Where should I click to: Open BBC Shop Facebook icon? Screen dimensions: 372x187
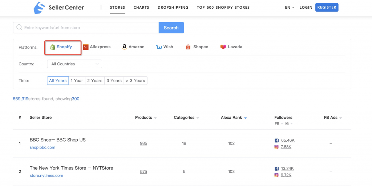coord(276,141)
